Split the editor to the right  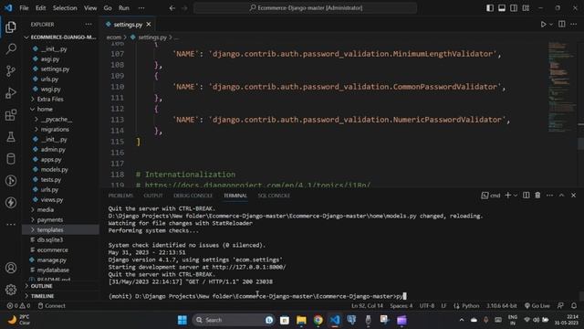pos(562,25)
